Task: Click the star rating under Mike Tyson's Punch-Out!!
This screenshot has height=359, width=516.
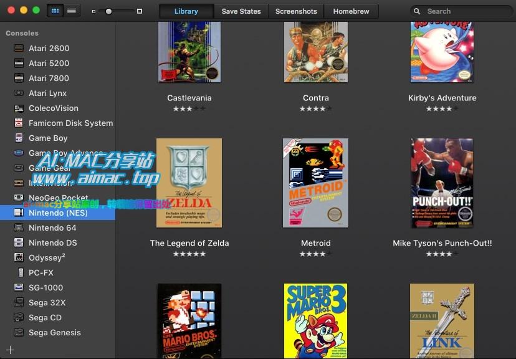Action: (442, 254)
